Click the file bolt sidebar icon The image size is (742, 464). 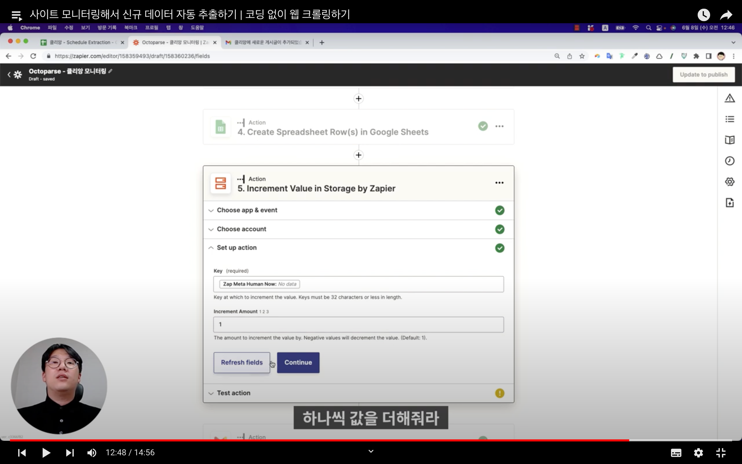click(730, 203)
